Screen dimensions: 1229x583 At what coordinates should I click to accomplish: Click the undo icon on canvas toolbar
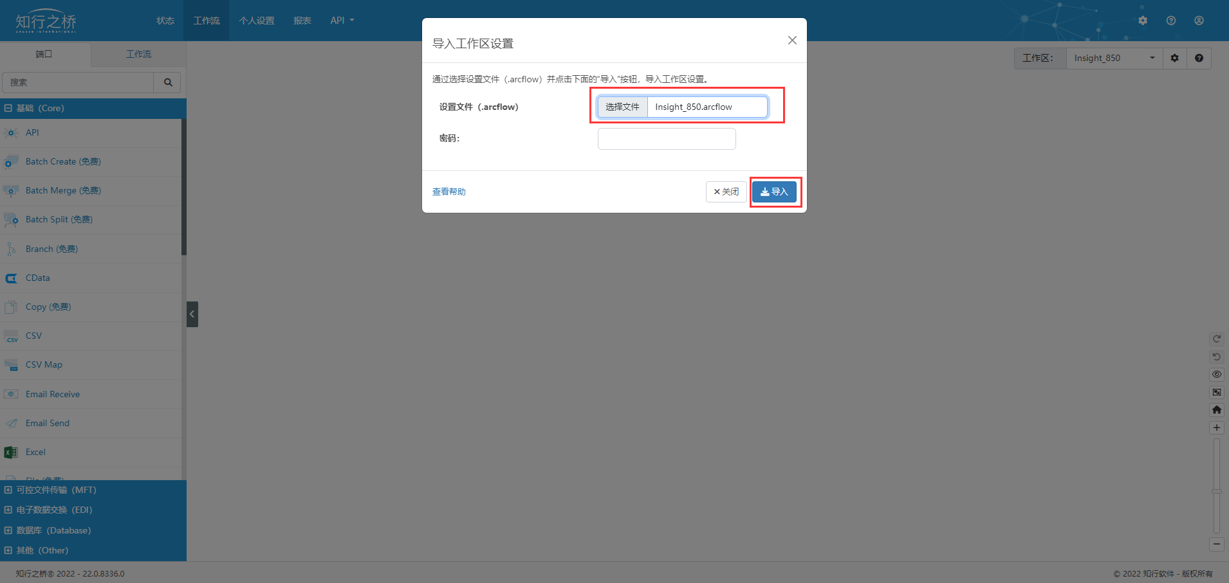1217,356
